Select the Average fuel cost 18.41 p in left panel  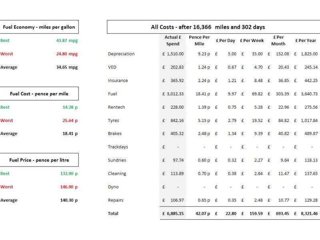(70, 134)
